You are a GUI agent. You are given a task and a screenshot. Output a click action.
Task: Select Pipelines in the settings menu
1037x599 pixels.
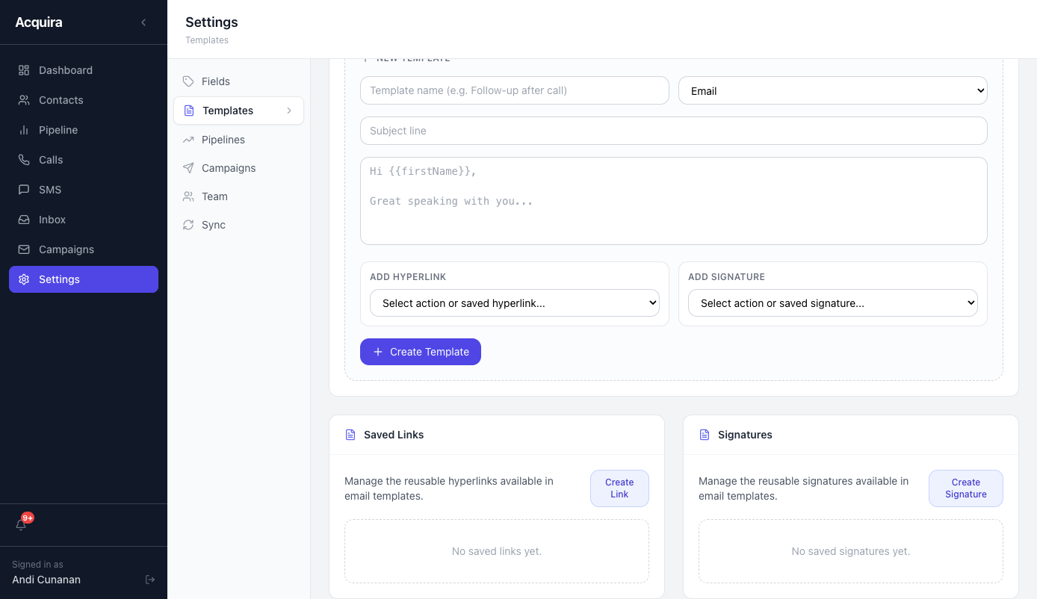(x=222, y=139)
